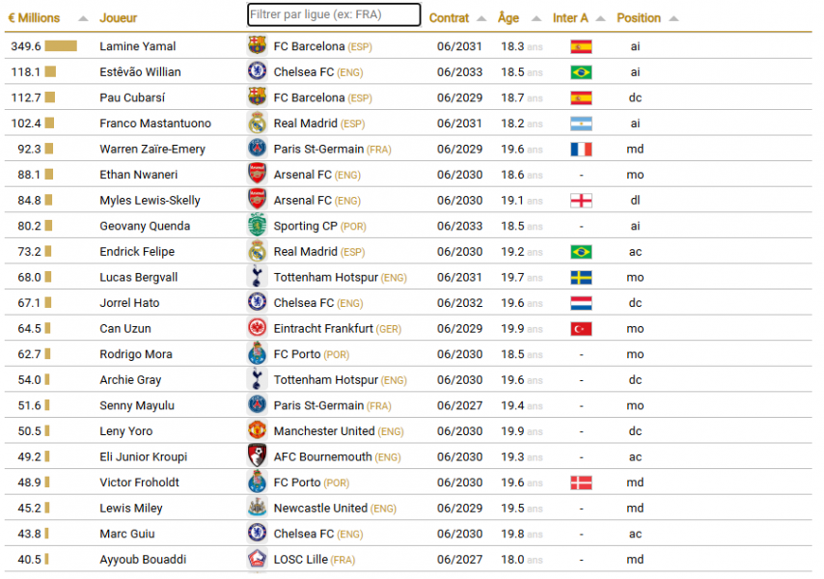Image resolution: width=824 pixels, height=579 pixels.
Task: Click the Chelsea FC crest next to Estêvão Willian
Action: (257, 71)
